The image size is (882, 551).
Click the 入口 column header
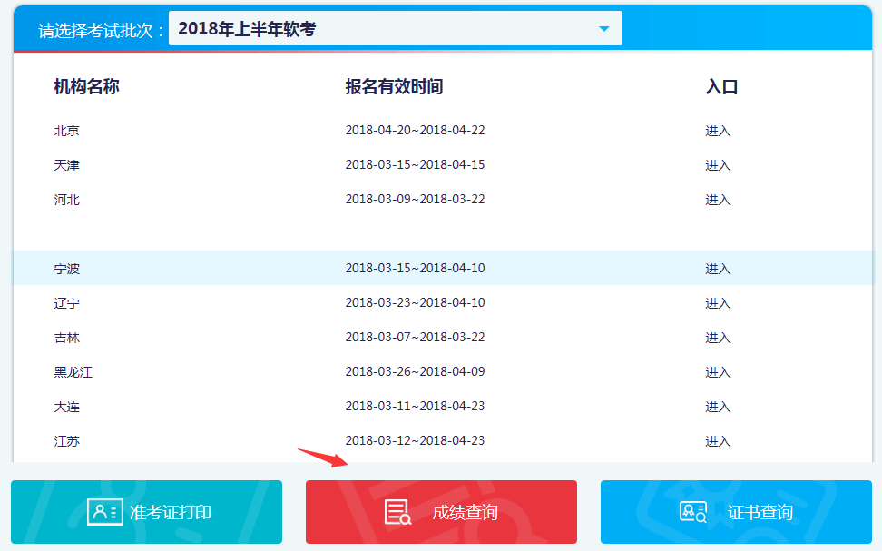721,86
